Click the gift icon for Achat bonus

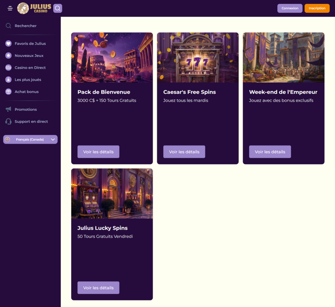9,92
